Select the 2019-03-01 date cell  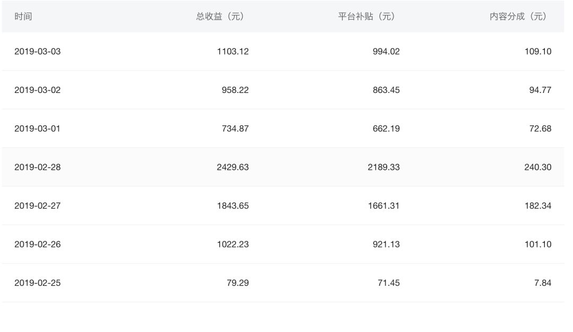(x=37, y=129)
